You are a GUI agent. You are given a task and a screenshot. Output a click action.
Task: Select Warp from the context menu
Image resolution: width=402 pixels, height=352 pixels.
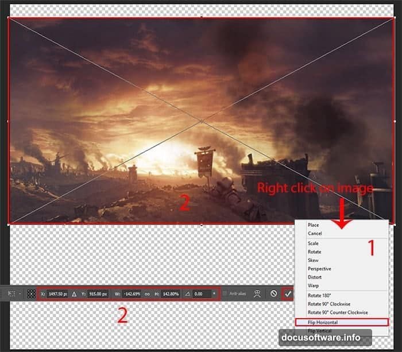pos(314,285)
